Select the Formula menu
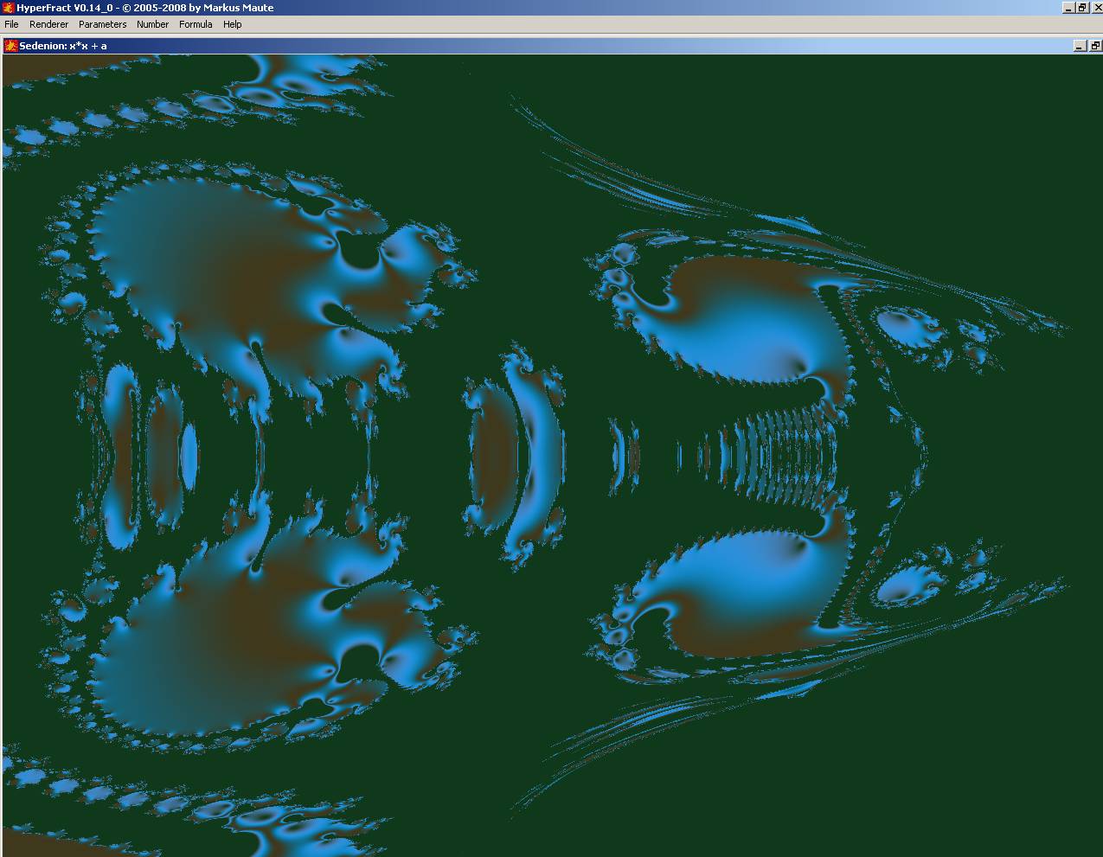 196,24
